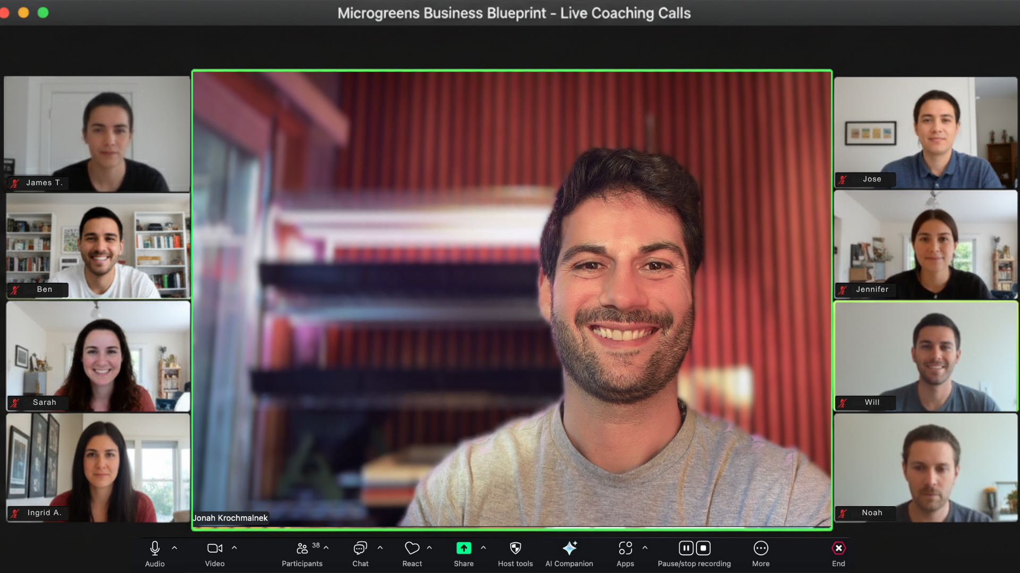Image resolution: width=1020 pixels, height=573 pixels.
Task: Stop the meeting recording
Action: pos(703,548)
